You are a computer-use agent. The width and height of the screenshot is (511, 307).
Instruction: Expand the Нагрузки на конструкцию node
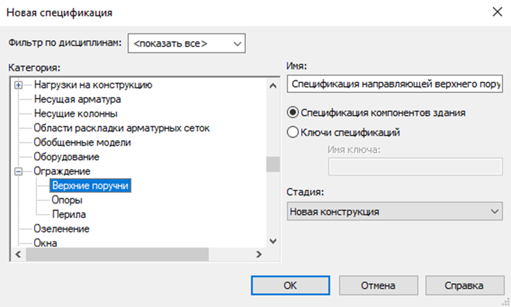point(18,85)
